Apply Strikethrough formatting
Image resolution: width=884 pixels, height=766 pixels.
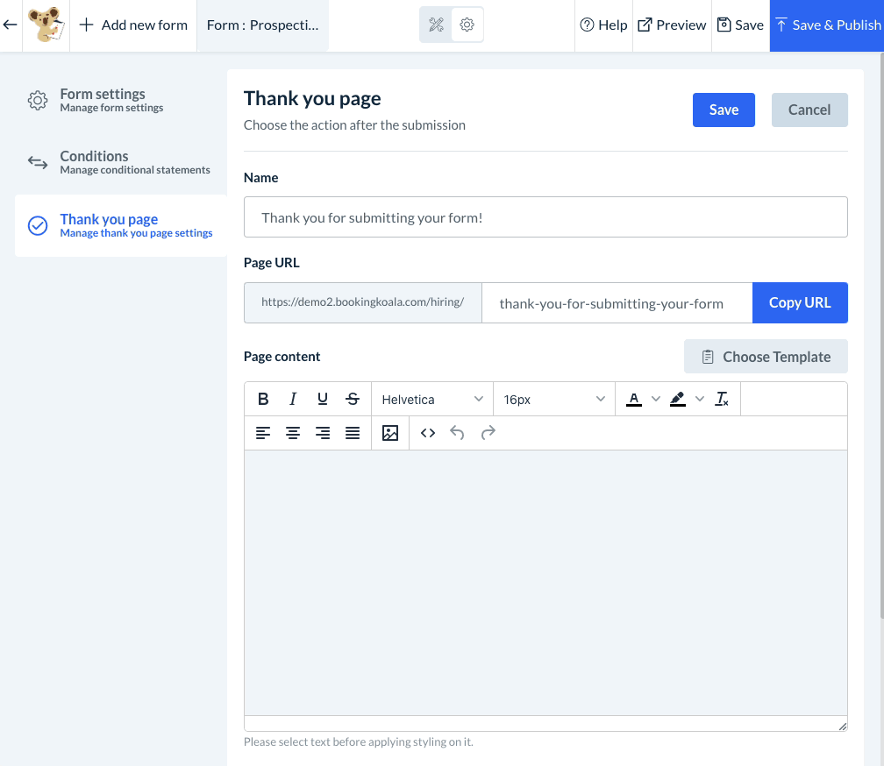353,400
